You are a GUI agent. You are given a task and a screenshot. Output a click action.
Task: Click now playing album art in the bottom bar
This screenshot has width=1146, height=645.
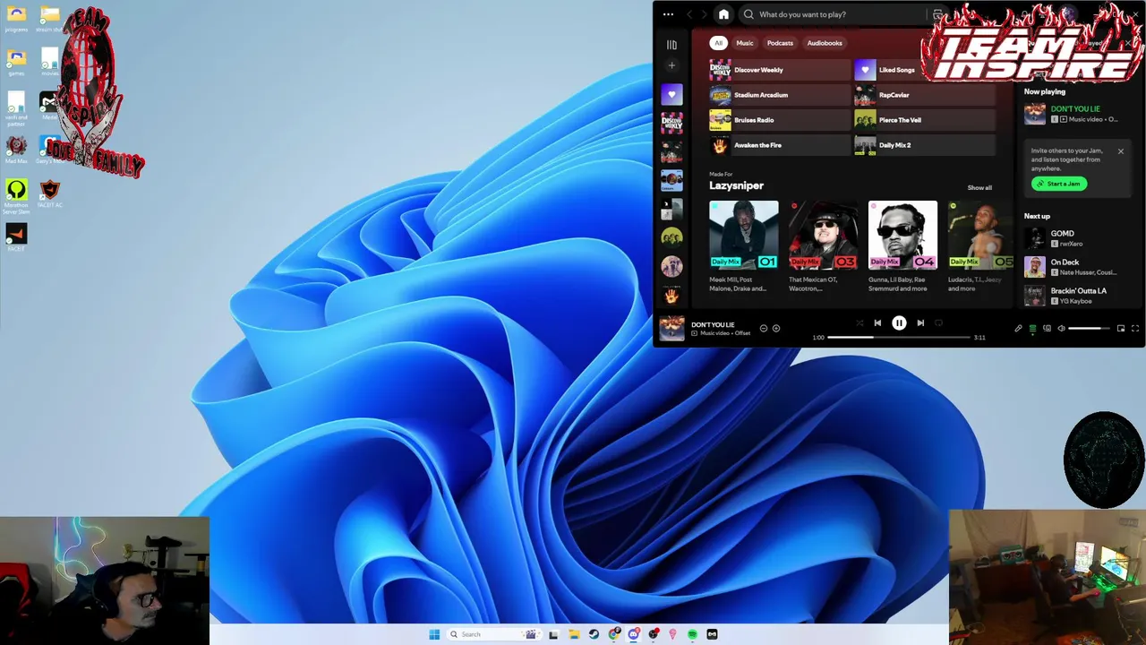click(x=671, y=328)
